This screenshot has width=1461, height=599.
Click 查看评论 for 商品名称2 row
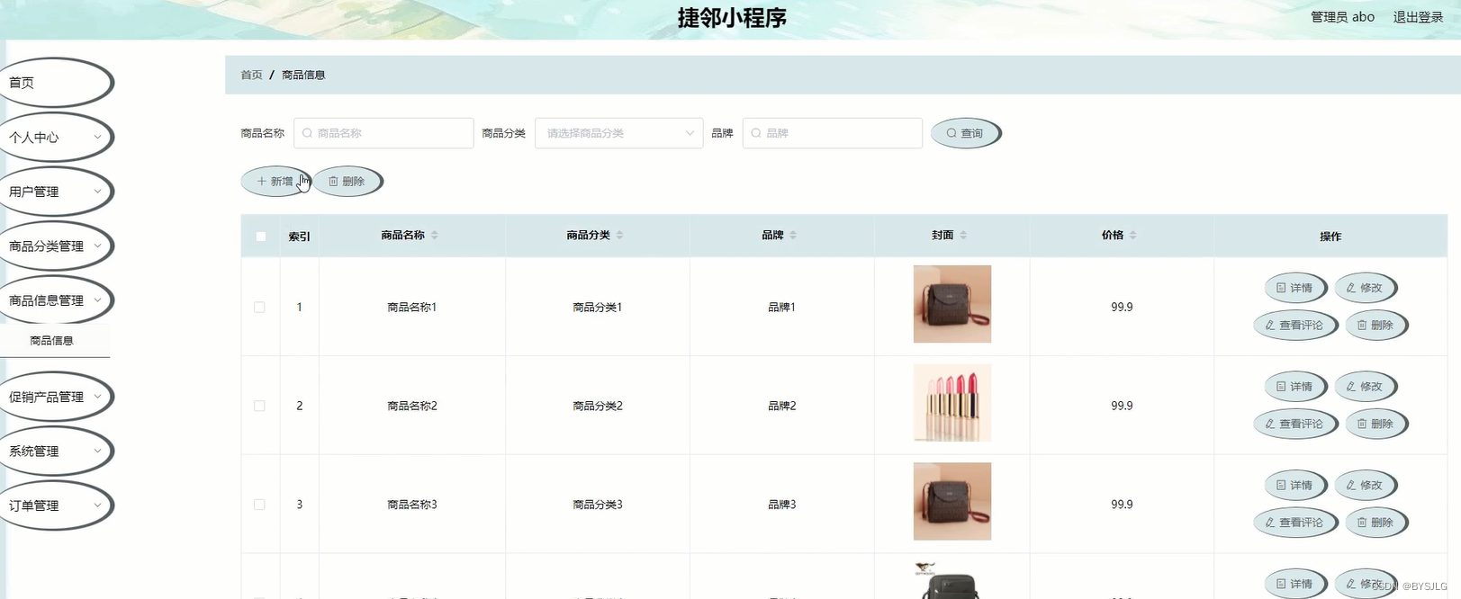[1295, 424]
